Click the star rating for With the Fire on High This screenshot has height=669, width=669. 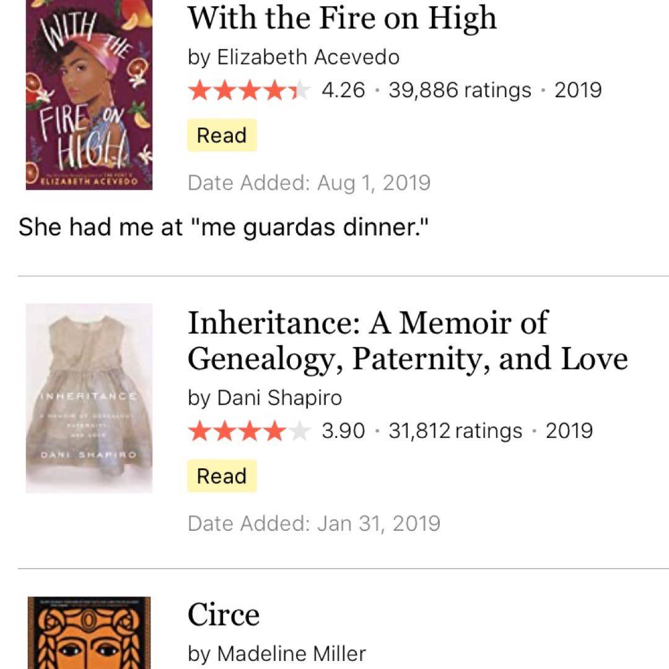[248, 90]
